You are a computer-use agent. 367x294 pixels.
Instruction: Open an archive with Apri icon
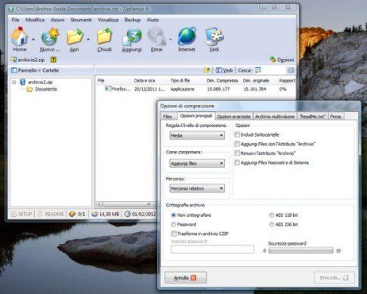tap(75, 37)
